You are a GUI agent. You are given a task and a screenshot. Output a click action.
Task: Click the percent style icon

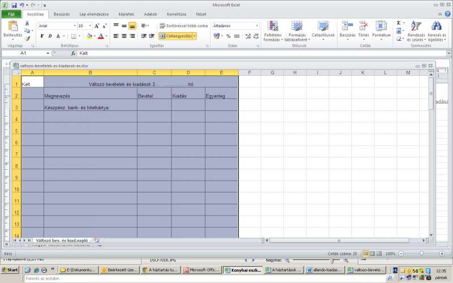229,36
